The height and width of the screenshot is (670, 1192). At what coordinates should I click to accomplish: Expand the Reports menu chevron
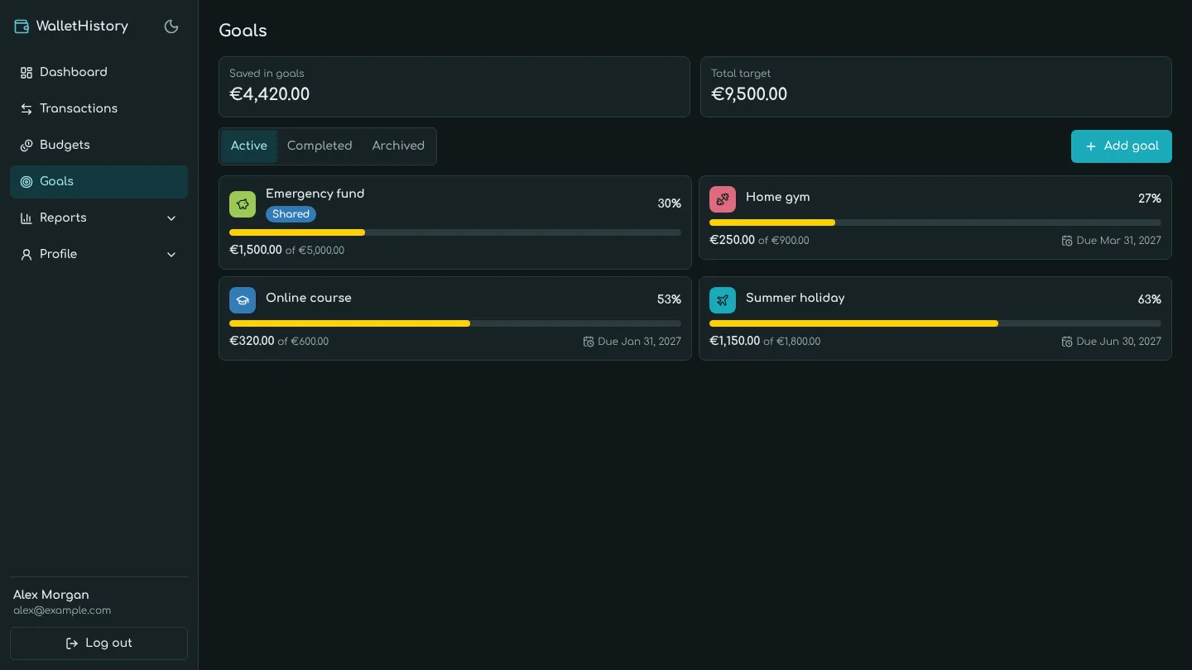(171, 218)
